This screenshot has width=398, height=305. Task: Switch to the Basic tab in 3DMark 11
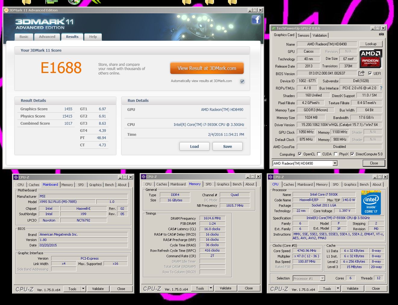coord(24,37)
